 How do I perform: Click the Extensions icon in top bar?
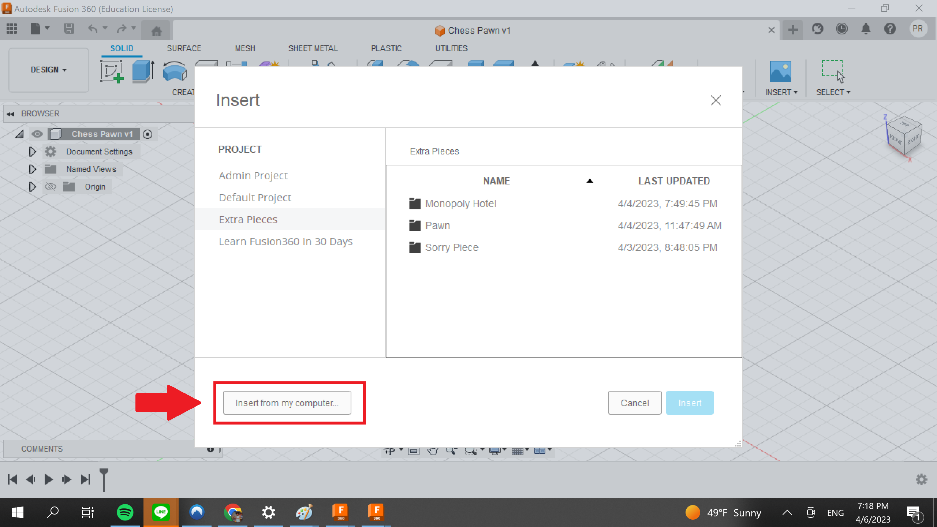[817, 29]
